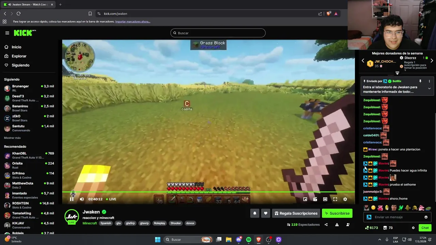Select the gta5rp tag

[130, 223]
